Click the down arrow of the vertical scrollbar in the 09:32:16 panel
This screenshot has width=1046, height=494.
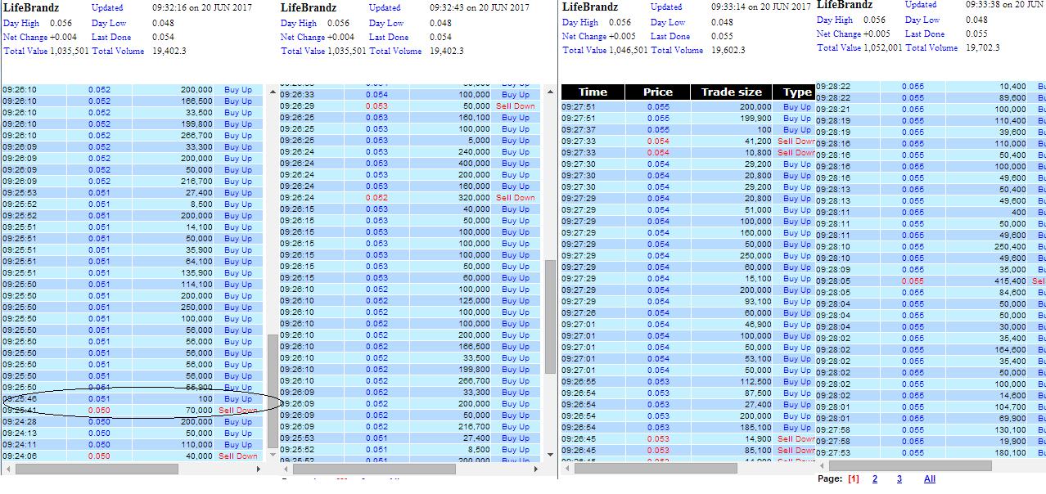[273, 456]
